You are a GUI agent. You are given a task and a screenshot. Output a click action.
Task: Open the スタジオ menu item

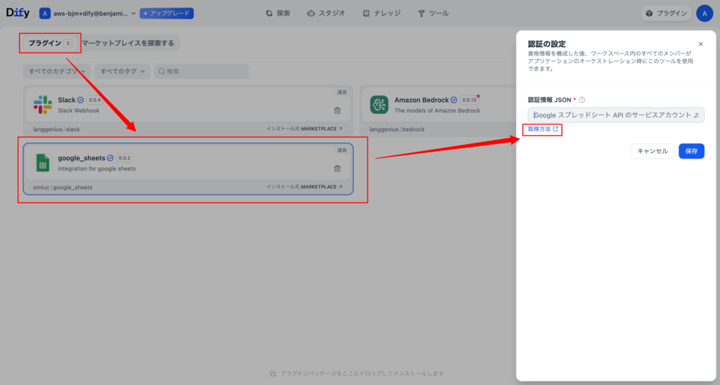click(326, 13)
